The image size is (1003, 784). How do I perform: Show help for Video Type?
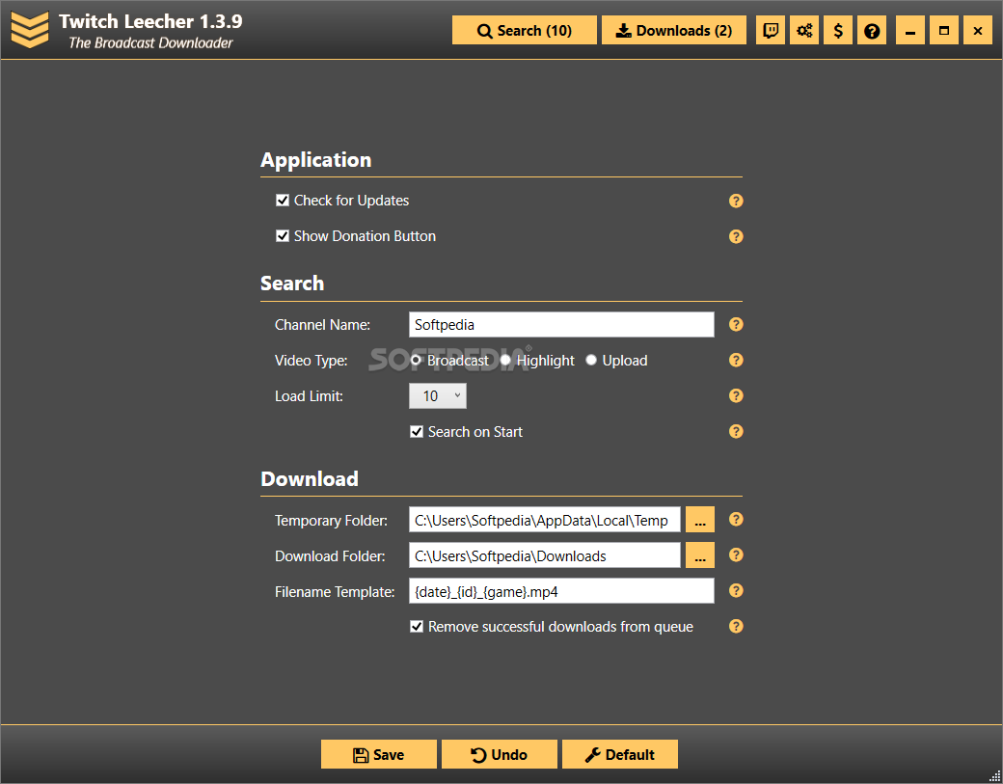(736, 360)
